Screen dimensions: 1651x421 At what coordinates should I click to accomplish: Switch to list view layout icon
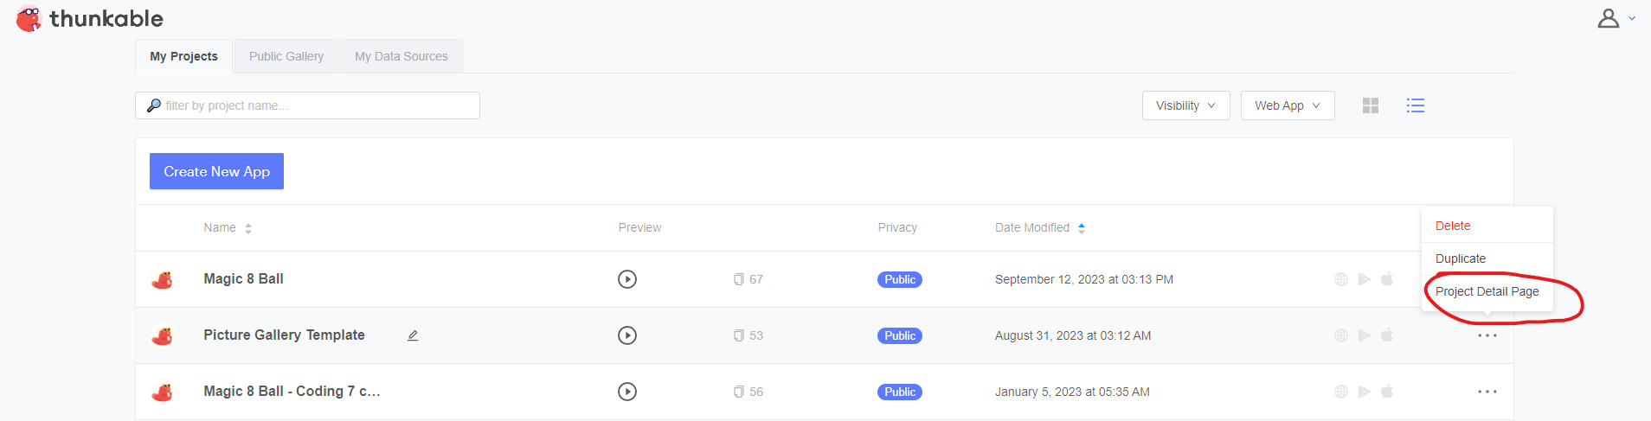(x=1416, y=105)
